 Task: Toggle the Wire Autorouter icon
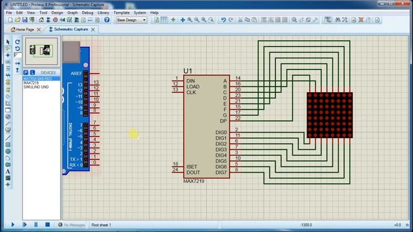pyautogui.click(x=328, y=20)
